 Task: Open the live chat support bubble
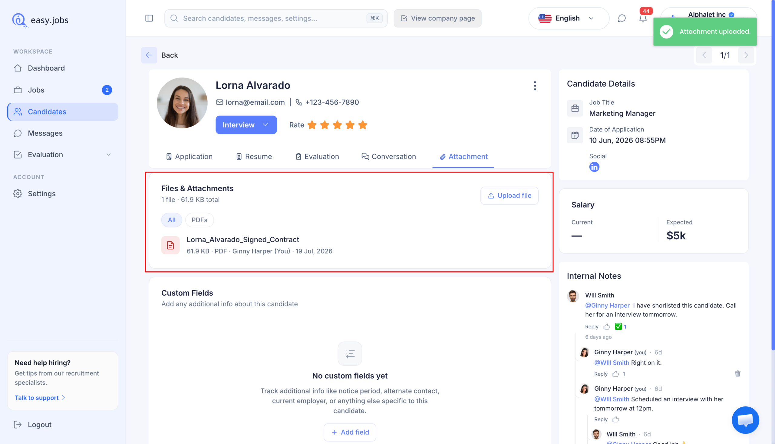(x=745, y=420)
